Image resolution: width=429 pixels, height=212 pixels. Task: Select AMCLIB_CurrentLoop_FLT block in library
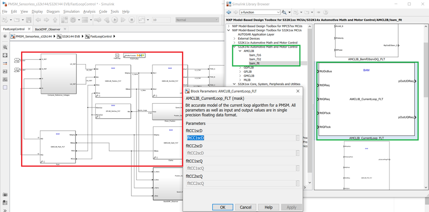pyautogui.click(x=366, y=99)
